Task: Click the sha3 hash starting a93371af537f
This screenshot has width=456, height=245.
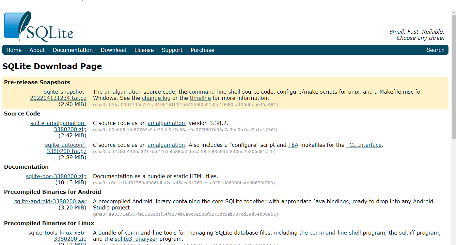Action: [185, 214]
